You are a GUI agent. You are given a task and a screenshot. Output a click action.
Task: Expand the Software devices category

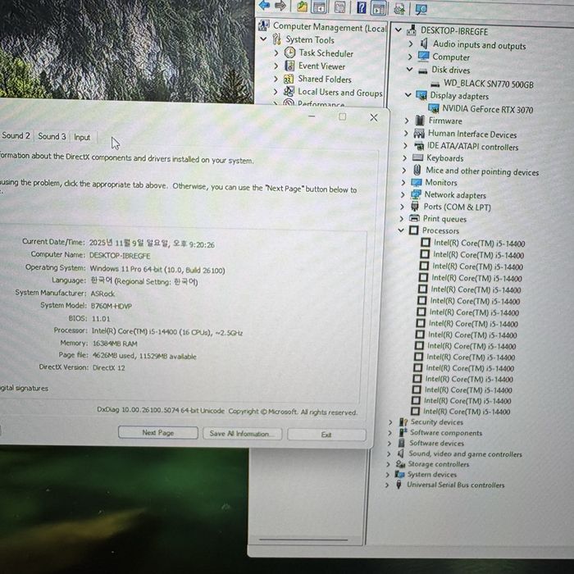tap(389, 444)
